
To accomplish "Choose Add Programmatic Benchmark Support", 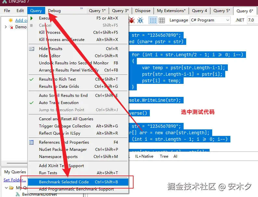I will (78, 189).
